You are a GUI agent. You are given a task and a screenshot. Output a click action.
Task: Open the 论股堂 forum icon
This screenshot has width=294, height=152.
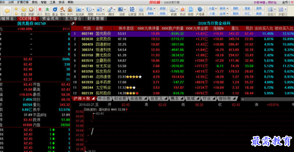click(132, 9)
